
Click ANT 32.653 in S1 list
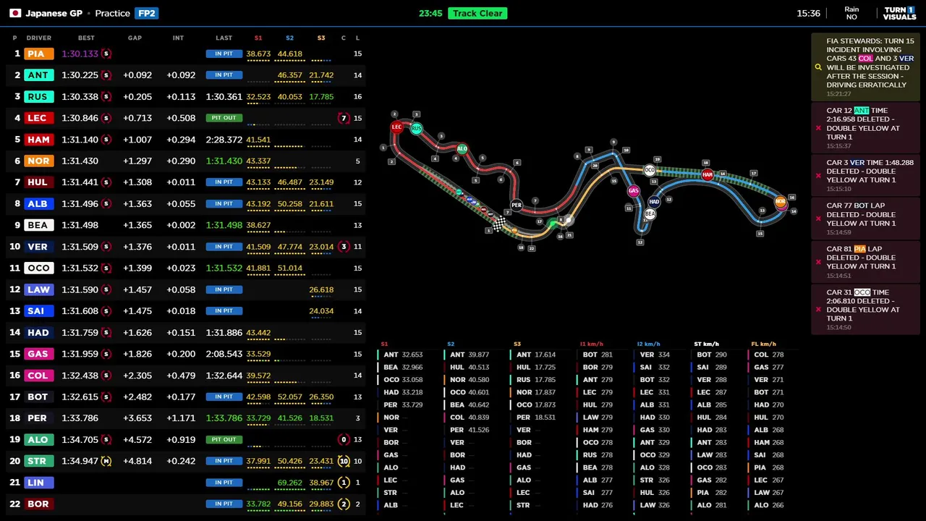point(402,355)
